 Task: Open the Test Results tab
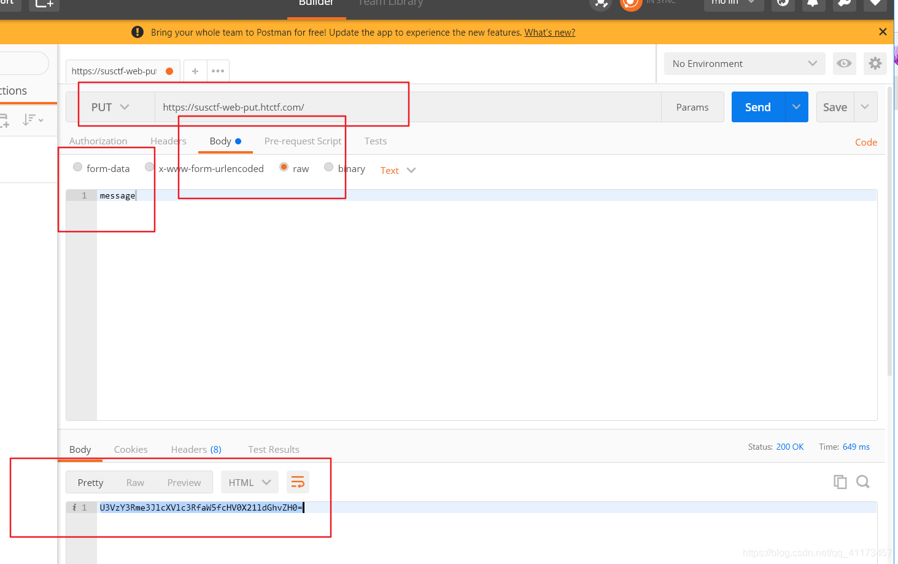pos(274,449)
